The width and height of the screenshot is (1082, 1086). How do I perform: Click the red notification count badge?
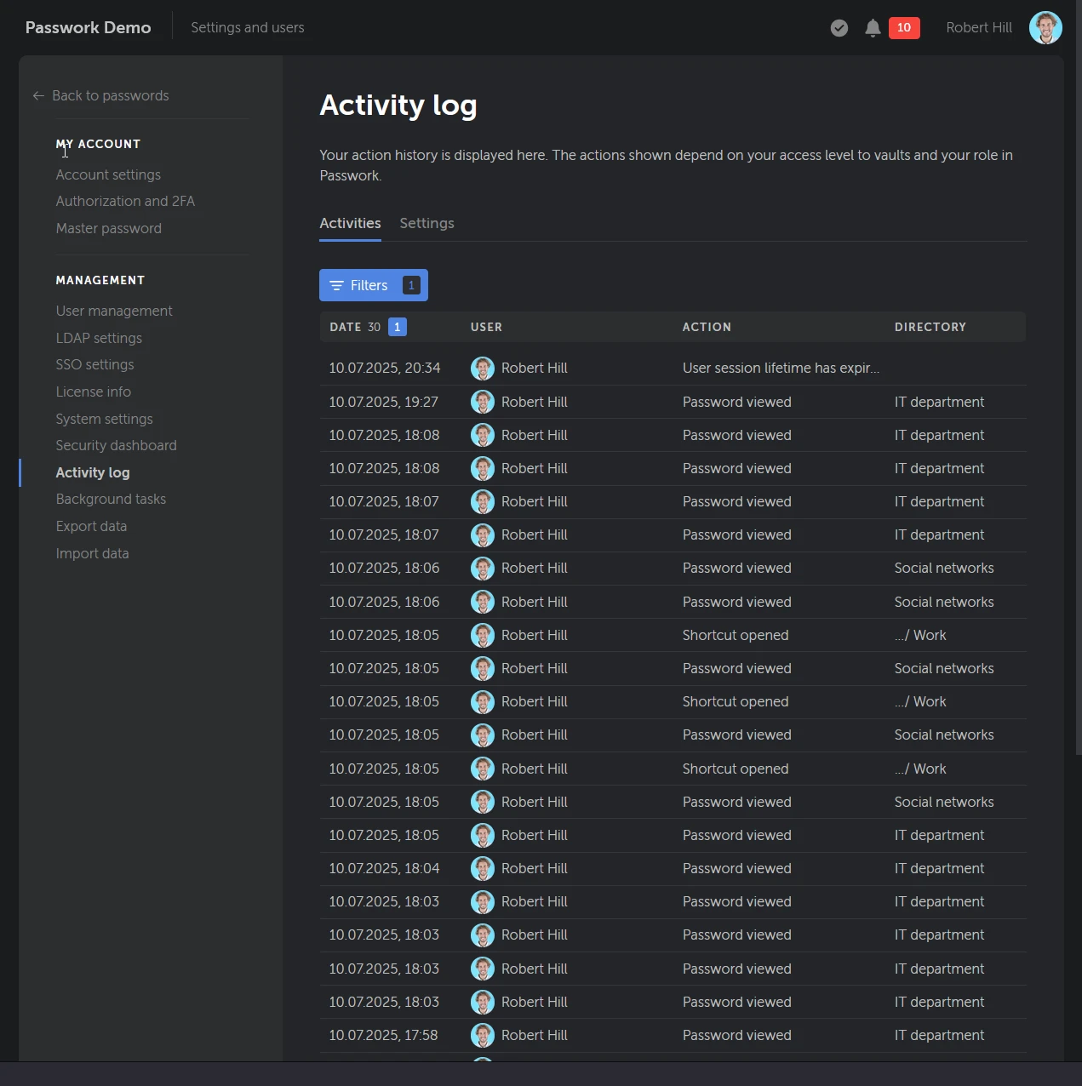[903, 28]
